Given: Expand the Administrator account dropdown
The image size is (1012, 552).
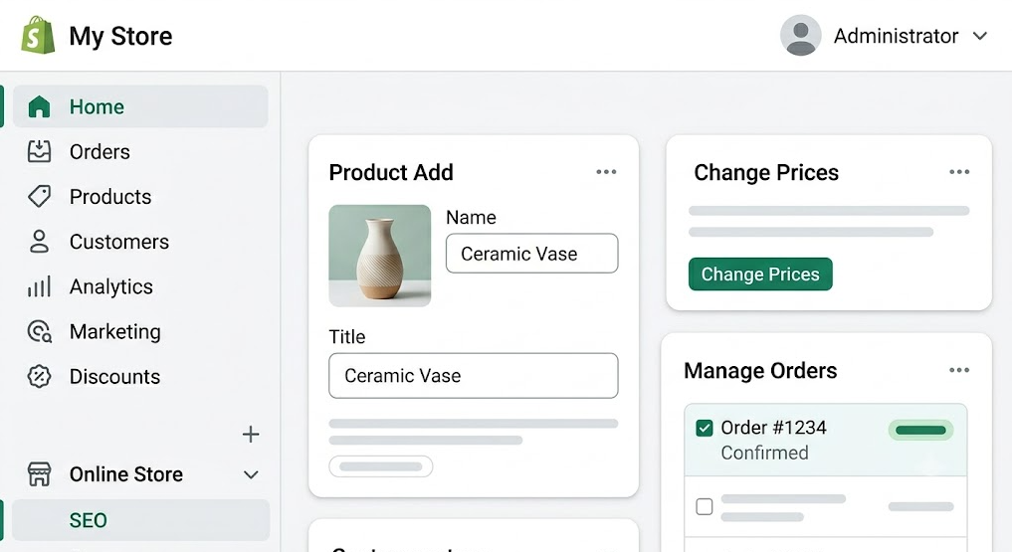Looking at the screenshot, I should tap(980, 36).
